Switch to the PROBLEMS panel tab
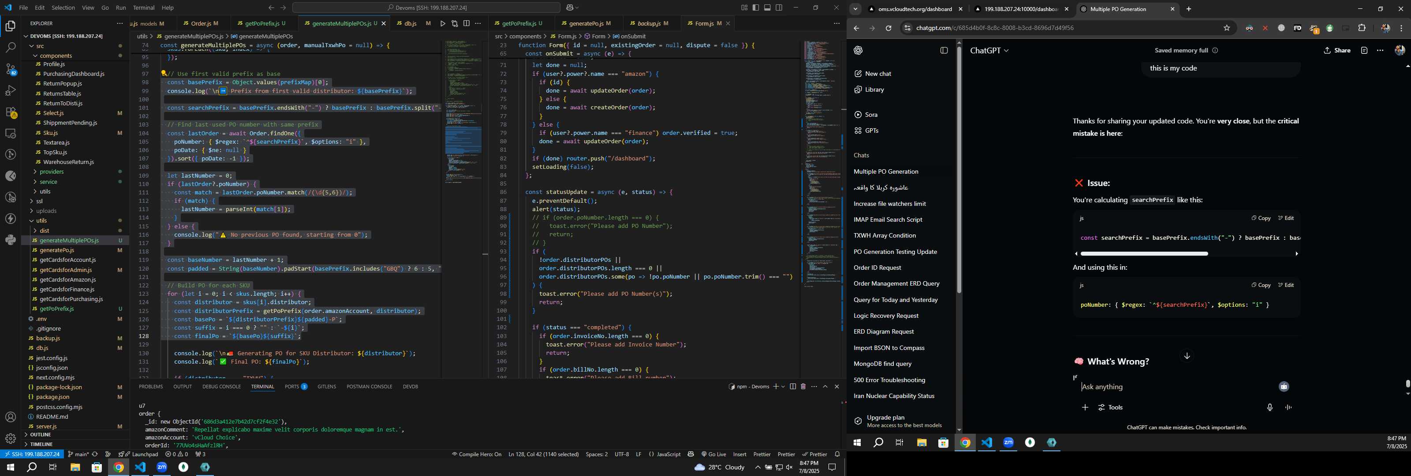This screenshot has height=476, width=1411. pyautogui.click(x=151, y=387)
